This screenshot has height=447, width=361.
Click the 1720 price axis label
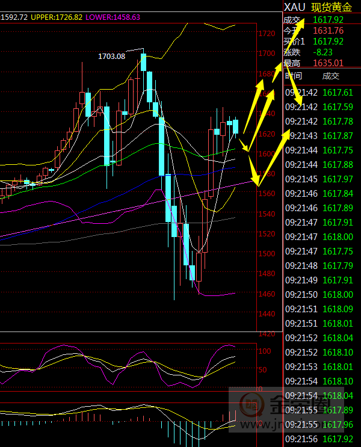pos(267,34)
